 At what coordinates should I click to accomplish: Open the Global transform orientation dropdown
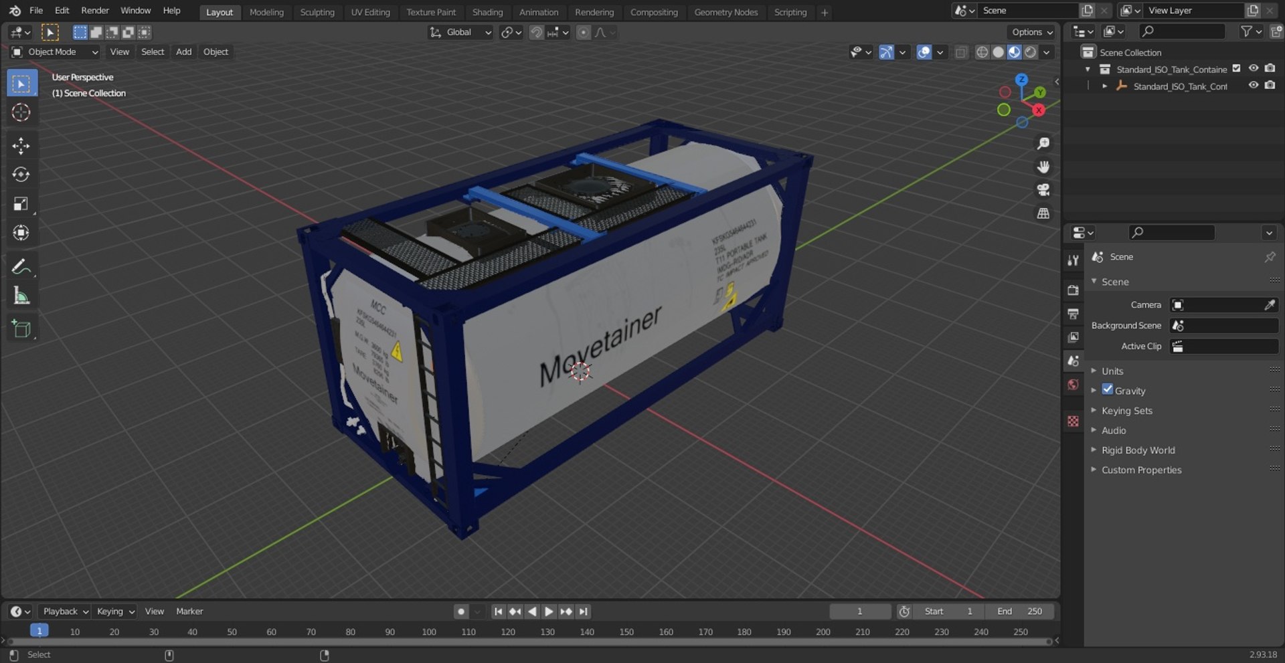(x=460, y=32)
